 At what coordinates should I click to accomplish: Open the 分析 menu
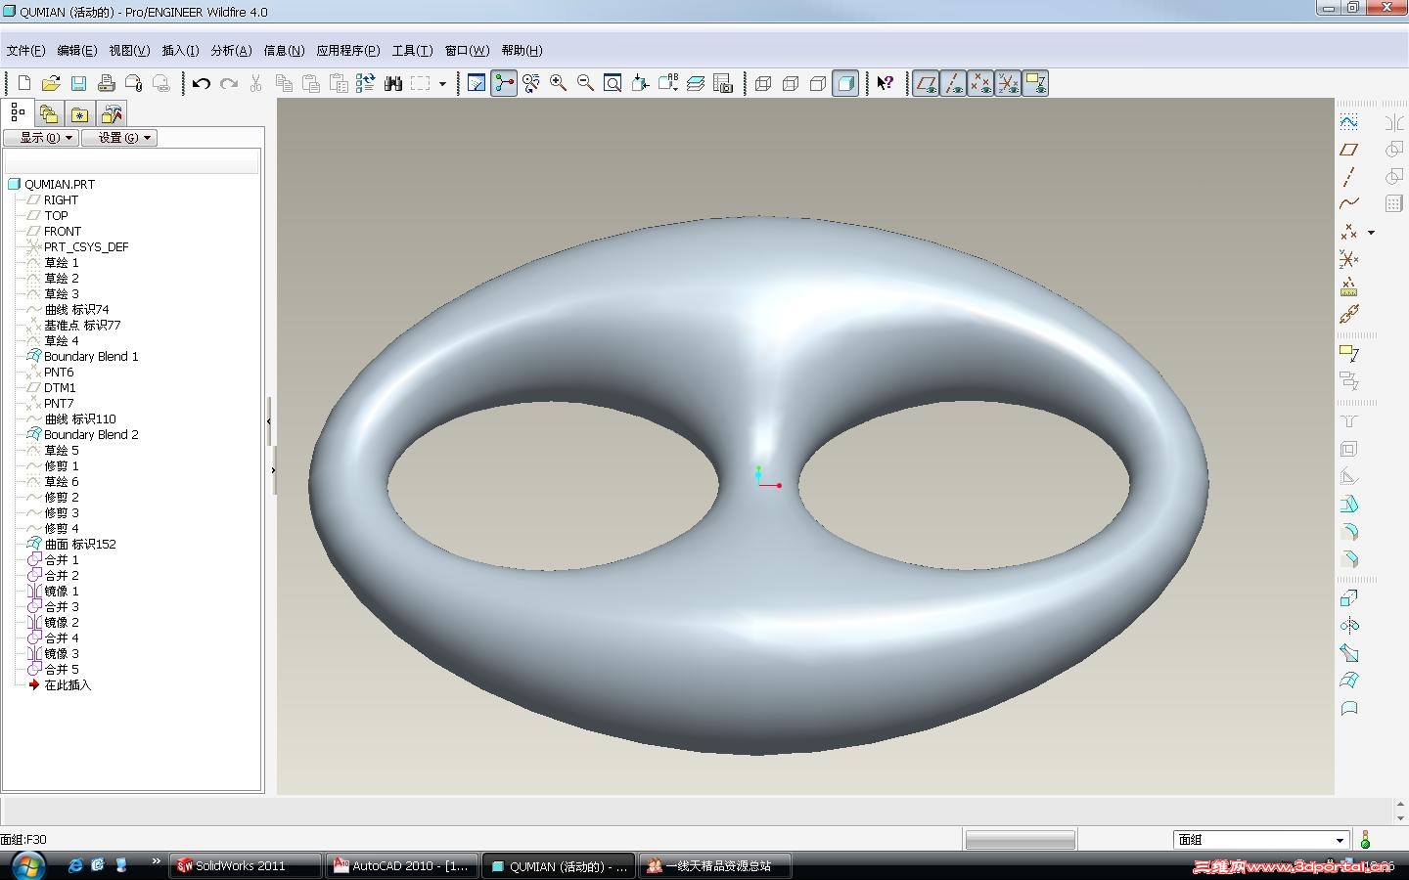point(231,51)
